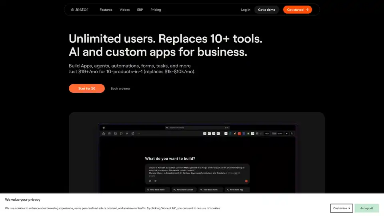Select New Blank Table option
384x216 pixels.
(x=158, y=190)
